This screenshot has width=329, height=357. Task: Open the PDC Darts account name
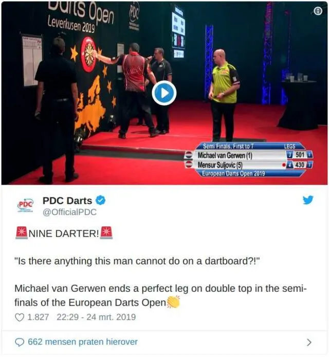[67, 201]
